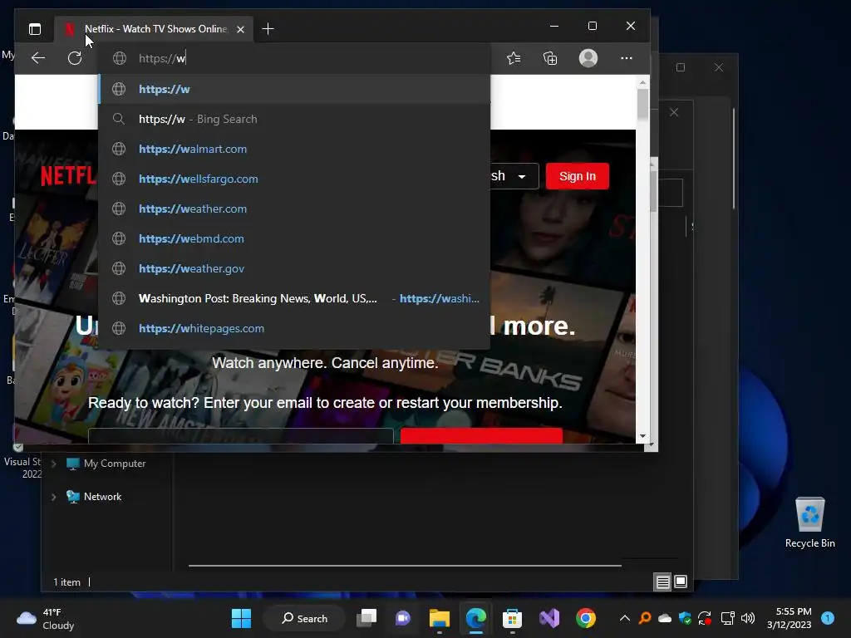Click the Edge vertical scrollbar thumb
This screenshot has width=851, height=638.
point(642,104)
